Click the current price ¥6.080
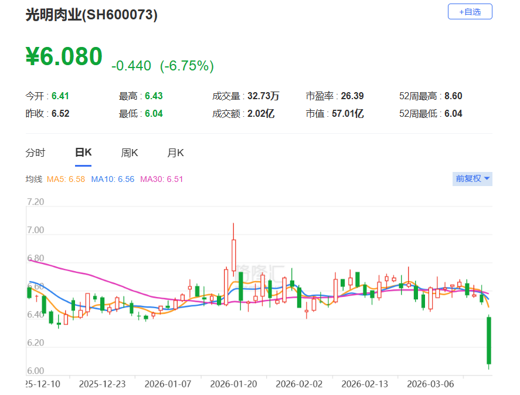 64,57
